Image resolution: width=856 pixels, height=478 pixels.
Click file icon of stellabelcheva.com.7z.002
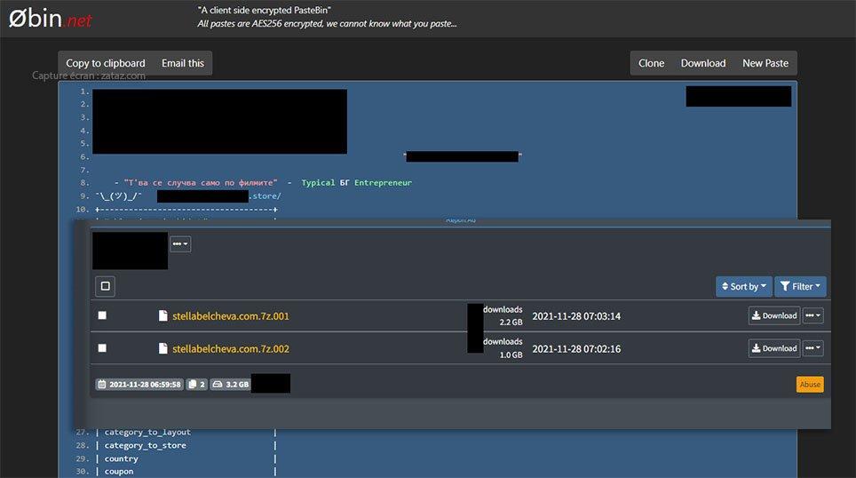click(x=162, y=348)
